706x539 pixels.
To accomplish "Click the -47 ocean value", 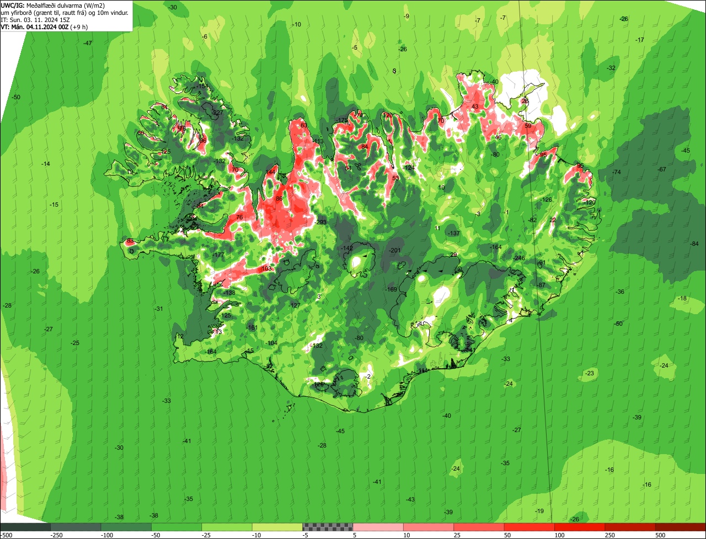I will pos(88,43).
